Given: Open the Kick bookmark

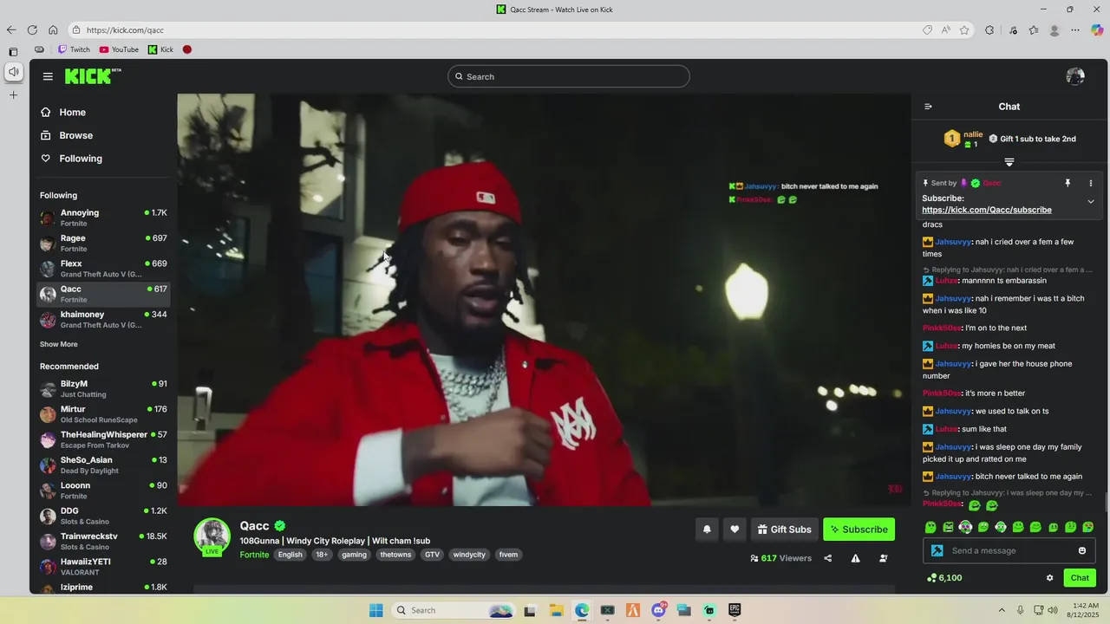Looking at the screenshot, I should [161, 49].
